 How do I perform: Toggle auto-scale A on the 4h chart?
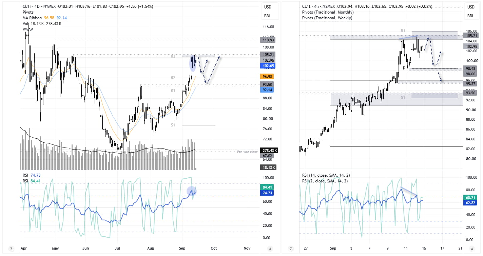pos(472,249)
